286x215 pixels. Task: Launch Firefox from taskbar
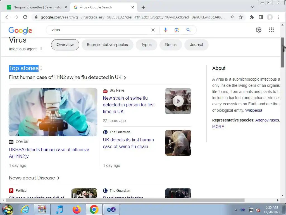coord(77,209)
